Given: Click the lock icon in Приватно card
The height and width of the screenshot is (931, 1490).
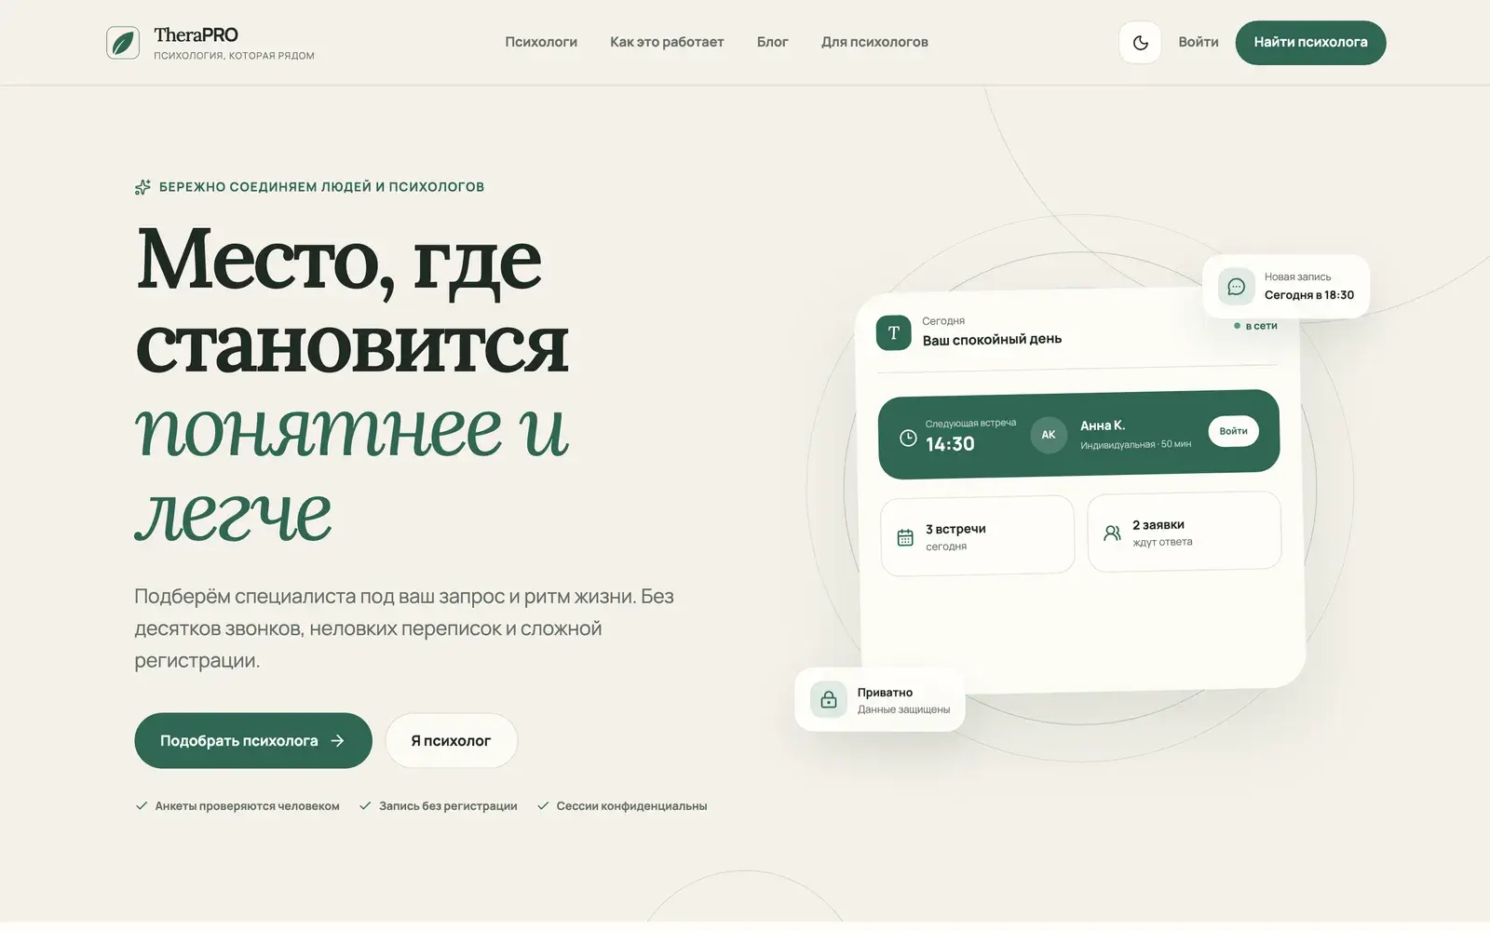Looking at the screenshot, I should [x=829, y=700].
